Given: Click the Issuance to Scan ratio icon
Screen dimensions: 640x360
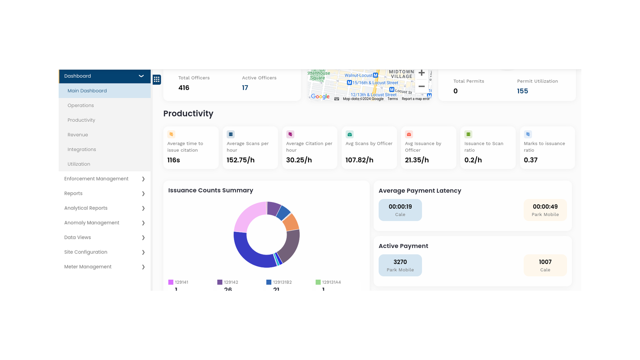Looking at the screenshot, I should pos(468,134).
